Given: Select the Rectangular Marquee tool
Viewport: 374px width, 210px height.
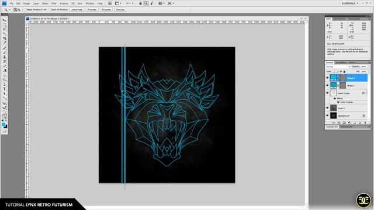Looking at the screenshot, I should pyautogui.click(x=4, y=24).
